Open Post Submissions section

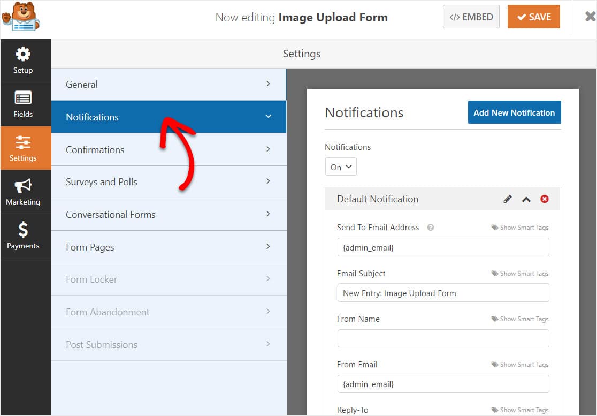point(169,344)
